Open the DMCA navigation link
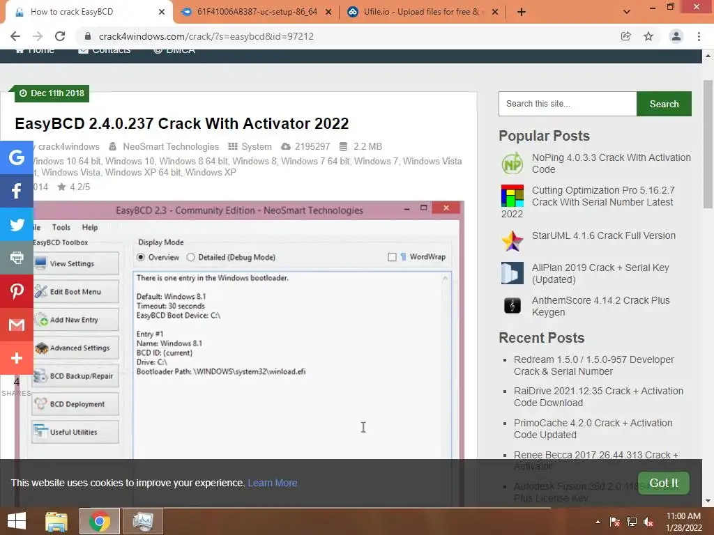This screenshot has height=535, width=714. (x=174, y=49)
